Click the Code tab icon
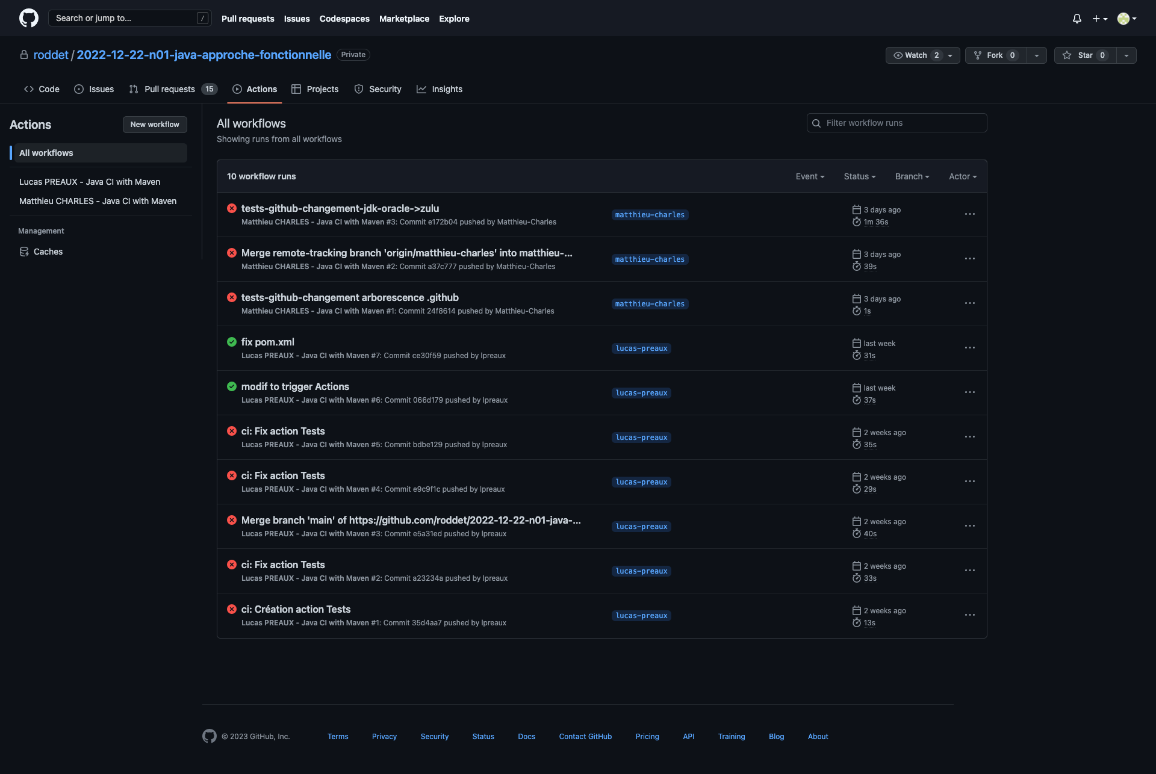 pos(29,89)
